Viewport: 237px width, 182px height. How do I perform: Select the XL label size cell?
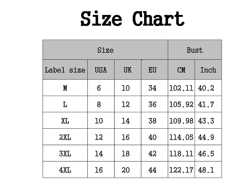pos(65,120)
